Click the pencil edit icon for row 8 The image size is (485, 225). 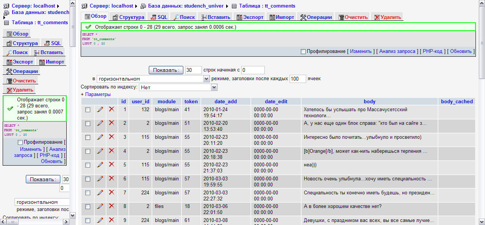click(100, 206)
